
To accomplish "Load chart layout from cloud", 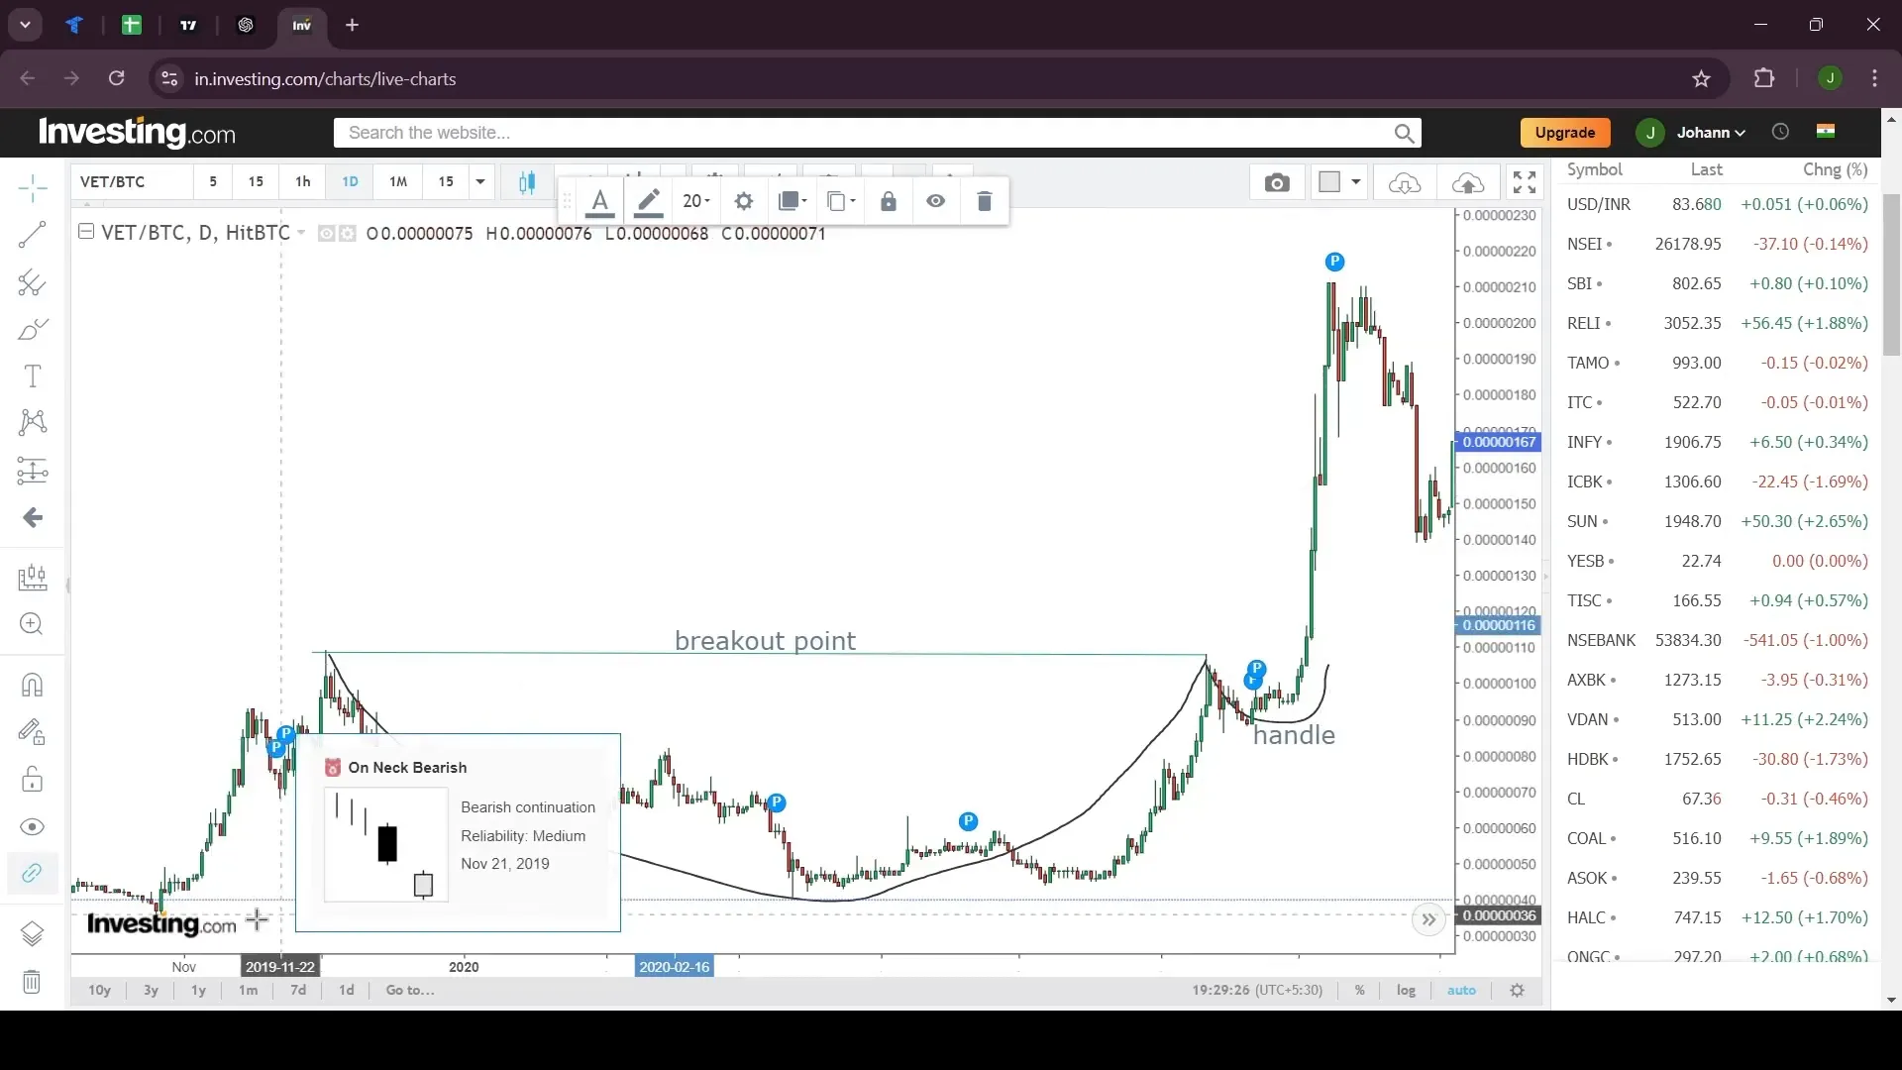I will coord(1405,182).
